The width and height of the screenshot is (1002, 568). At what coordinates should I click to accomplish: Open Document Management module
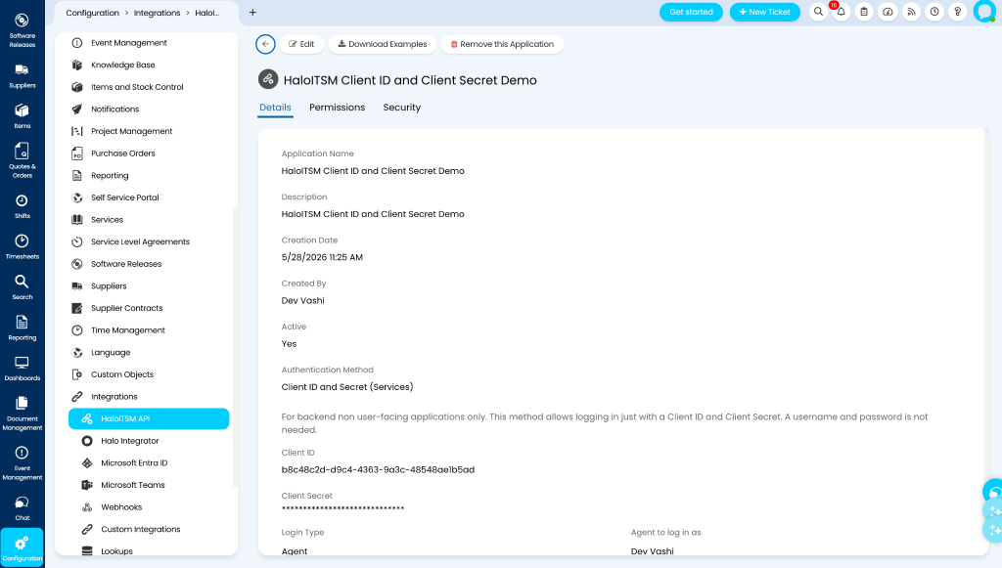click(x=23, y=413)
